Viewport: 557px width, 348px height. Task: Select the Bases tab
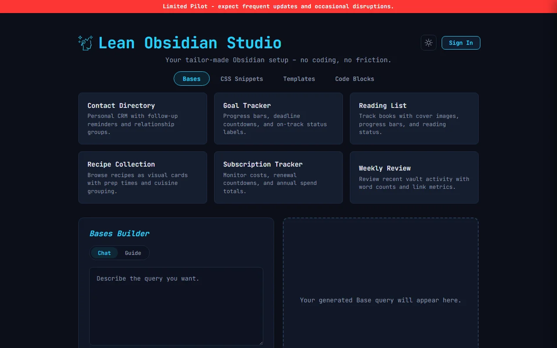click(191, 79)
